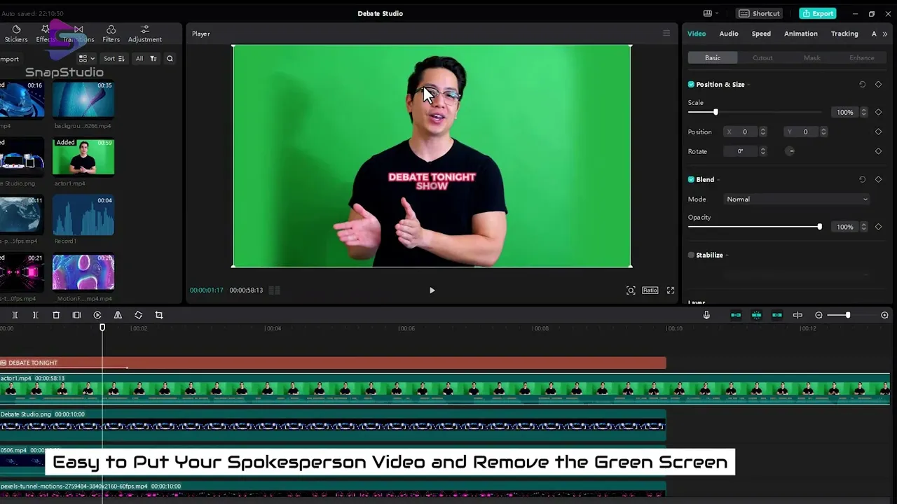Uncheck the Blend checkbox
This screenshot has width=897, height=504.
click(691, 180)
